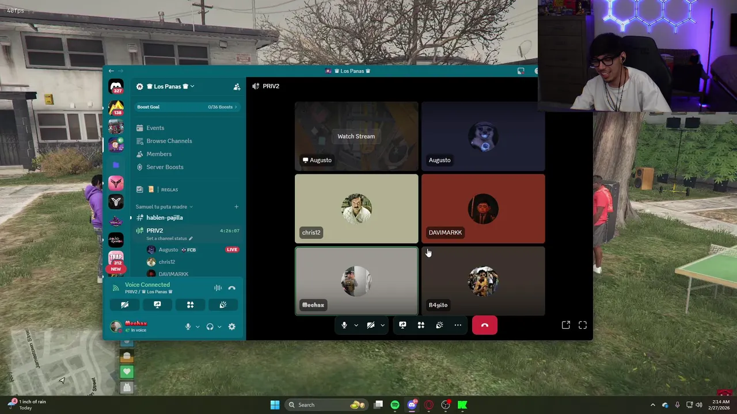Open the server folder icon in sidebar

[116, 164]
